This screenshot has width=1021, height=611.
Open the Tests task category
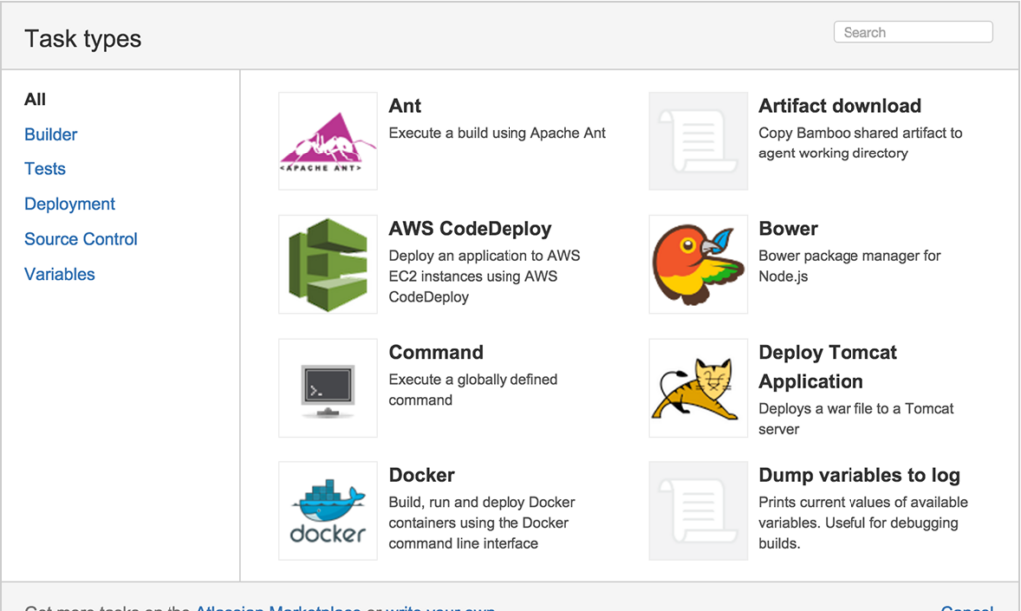pyautogui.click(x=44, y=168)
